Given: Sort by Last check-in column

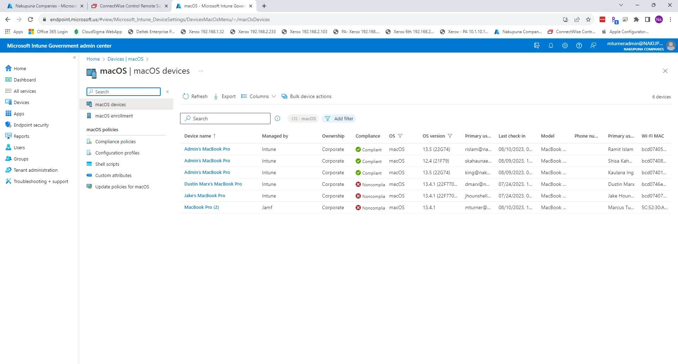Looking at the screenshot, I should tap(512, 136).
